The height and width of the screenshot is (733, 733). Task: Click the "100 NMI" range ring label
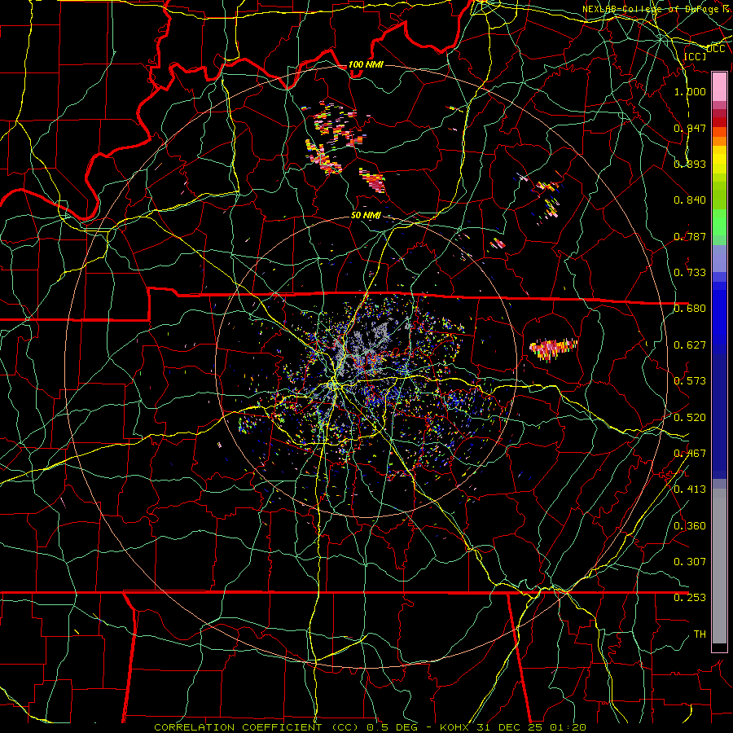click(366, 64)
